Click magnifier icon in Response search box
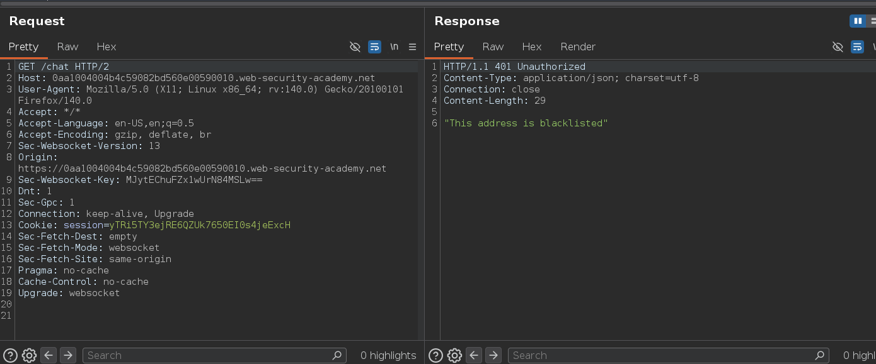Image resolution: width=876 pixels, height=364 pixels. click(x=820, y=355)
